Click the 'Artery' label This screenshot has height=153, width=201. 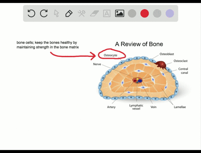click(x=111, y=107)
